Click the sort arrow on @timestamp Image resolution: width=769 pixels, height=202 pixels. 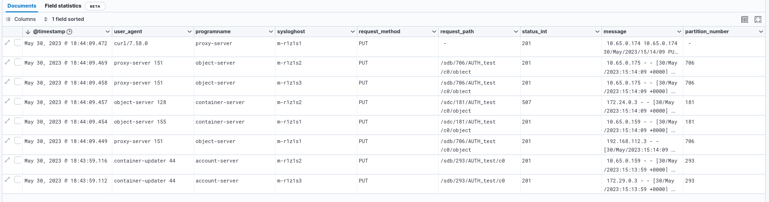(28, 32)
